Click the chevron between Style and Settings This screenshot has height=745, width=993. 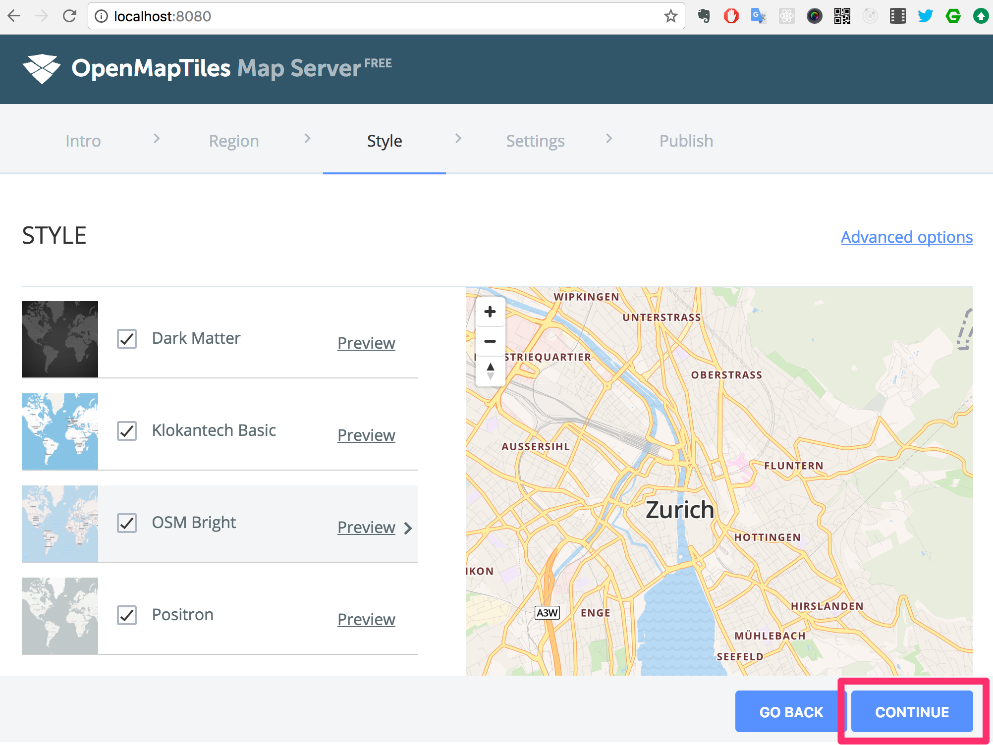pos(458,139)
